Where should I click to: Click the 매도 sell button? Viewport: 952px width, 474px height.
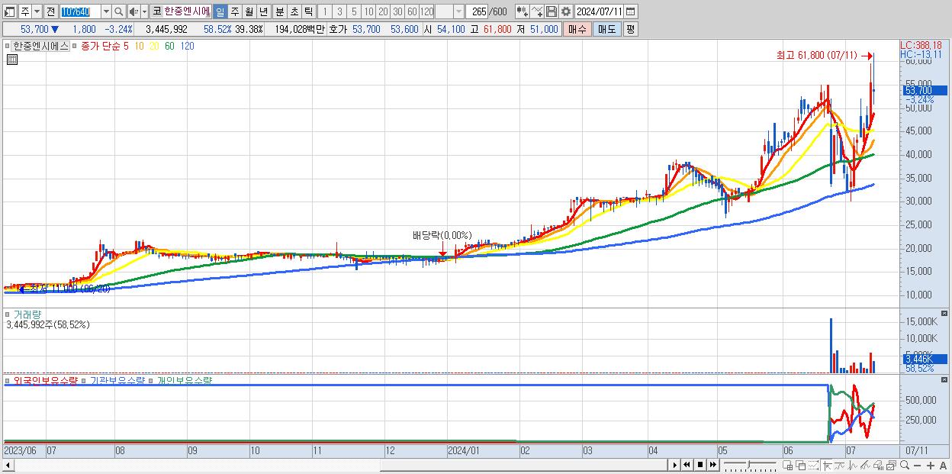pyautogui.click(x=606, y=29)
